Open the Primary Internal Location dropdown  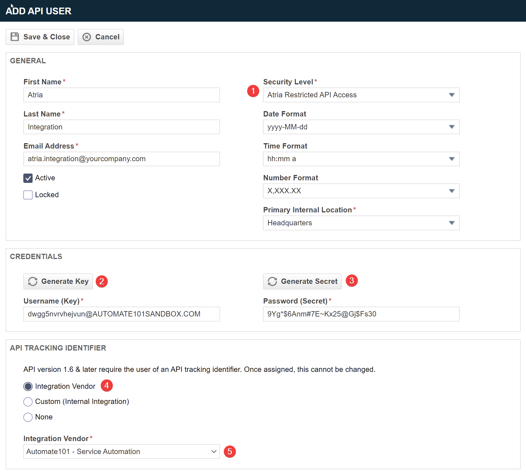pyautogui.click(x=361, y=223)
